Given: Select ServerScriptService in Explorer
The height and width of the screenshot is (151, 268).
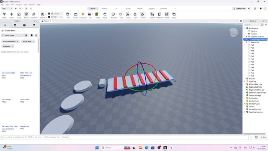Looking at the screenshot, I should tap(257, 93).
